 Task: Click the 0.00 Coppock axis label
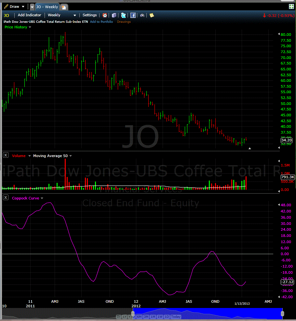click(x=285, y=254)
